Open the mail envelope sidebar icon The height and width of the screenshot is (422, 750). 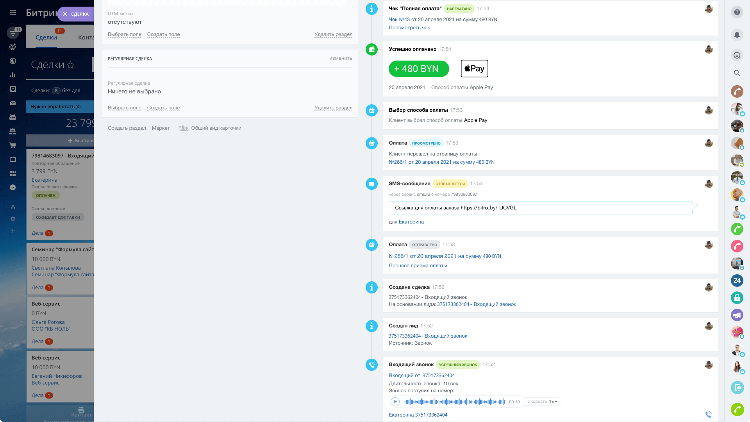point(13,103)
